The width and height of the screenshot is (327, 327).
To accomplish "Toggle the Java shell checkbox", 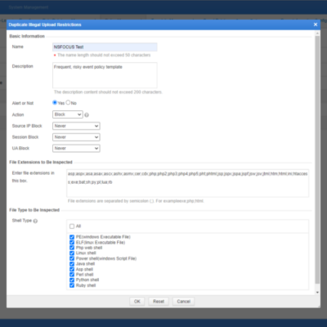I will coord(72,264).
